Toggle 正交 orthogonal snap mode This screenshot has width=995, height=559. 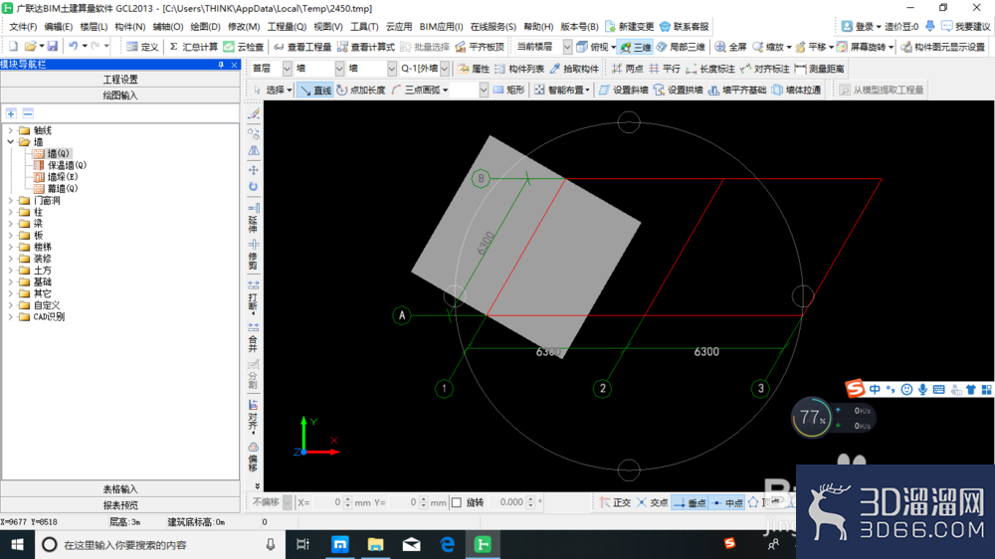pos(615,502)
